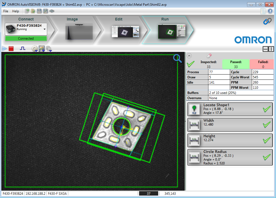Click the notes page icon near the help button

[x=263, y=11]
